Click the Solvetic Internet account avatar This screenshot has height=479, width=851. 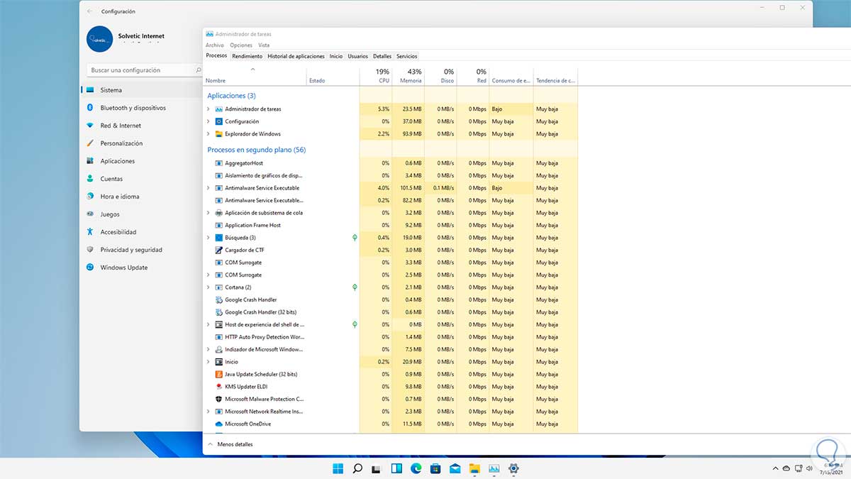pyautogui.click(x=100, y=39)
